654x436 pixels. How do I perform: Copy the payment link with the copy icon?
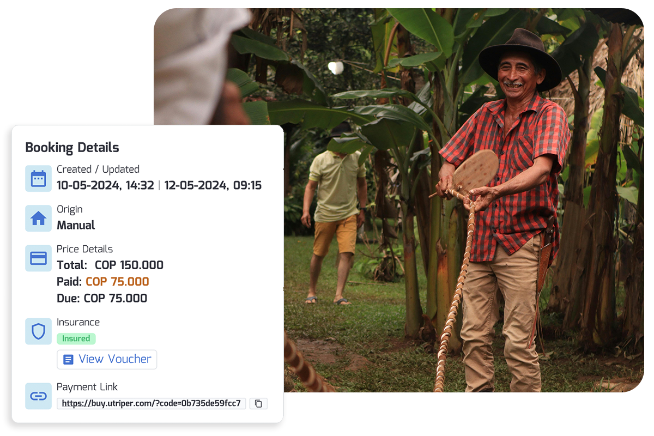click(x=258, y=404)
